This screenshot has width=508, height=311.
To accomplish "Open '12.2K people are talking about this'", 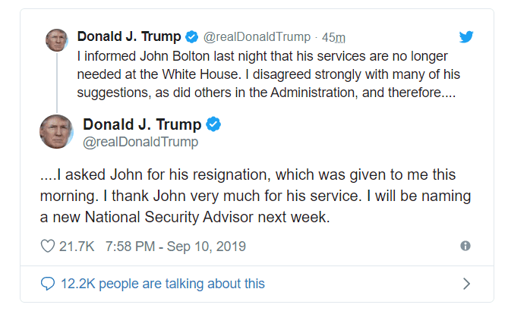I will pyautogui.click(x=162, y=284).
